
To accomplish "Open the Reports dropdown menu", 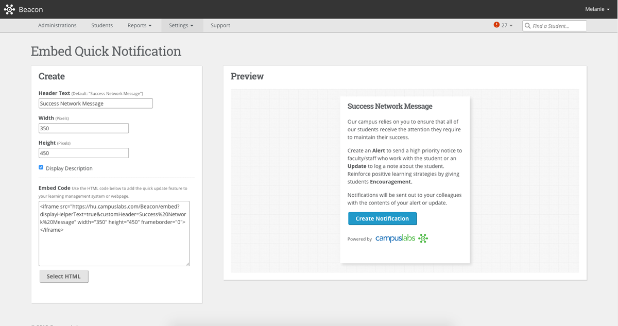I will coord(139,25).
